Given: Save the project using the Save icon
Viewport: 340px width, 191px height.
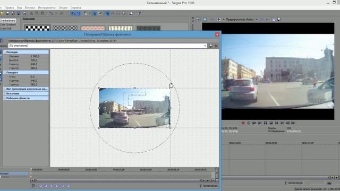Looking at the screenshot, I should pos(7,13).
